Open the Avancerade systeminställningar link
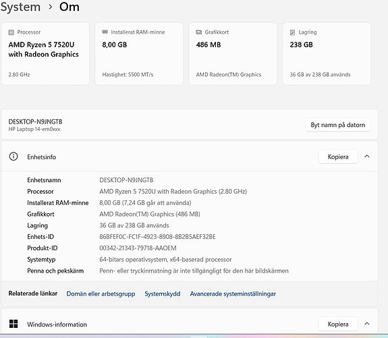The height and width of the screenshot is (338, 388). (233, 293)
